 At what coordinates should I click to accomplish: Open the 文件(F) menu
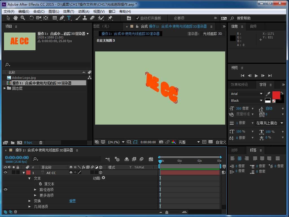click(9, 11)
